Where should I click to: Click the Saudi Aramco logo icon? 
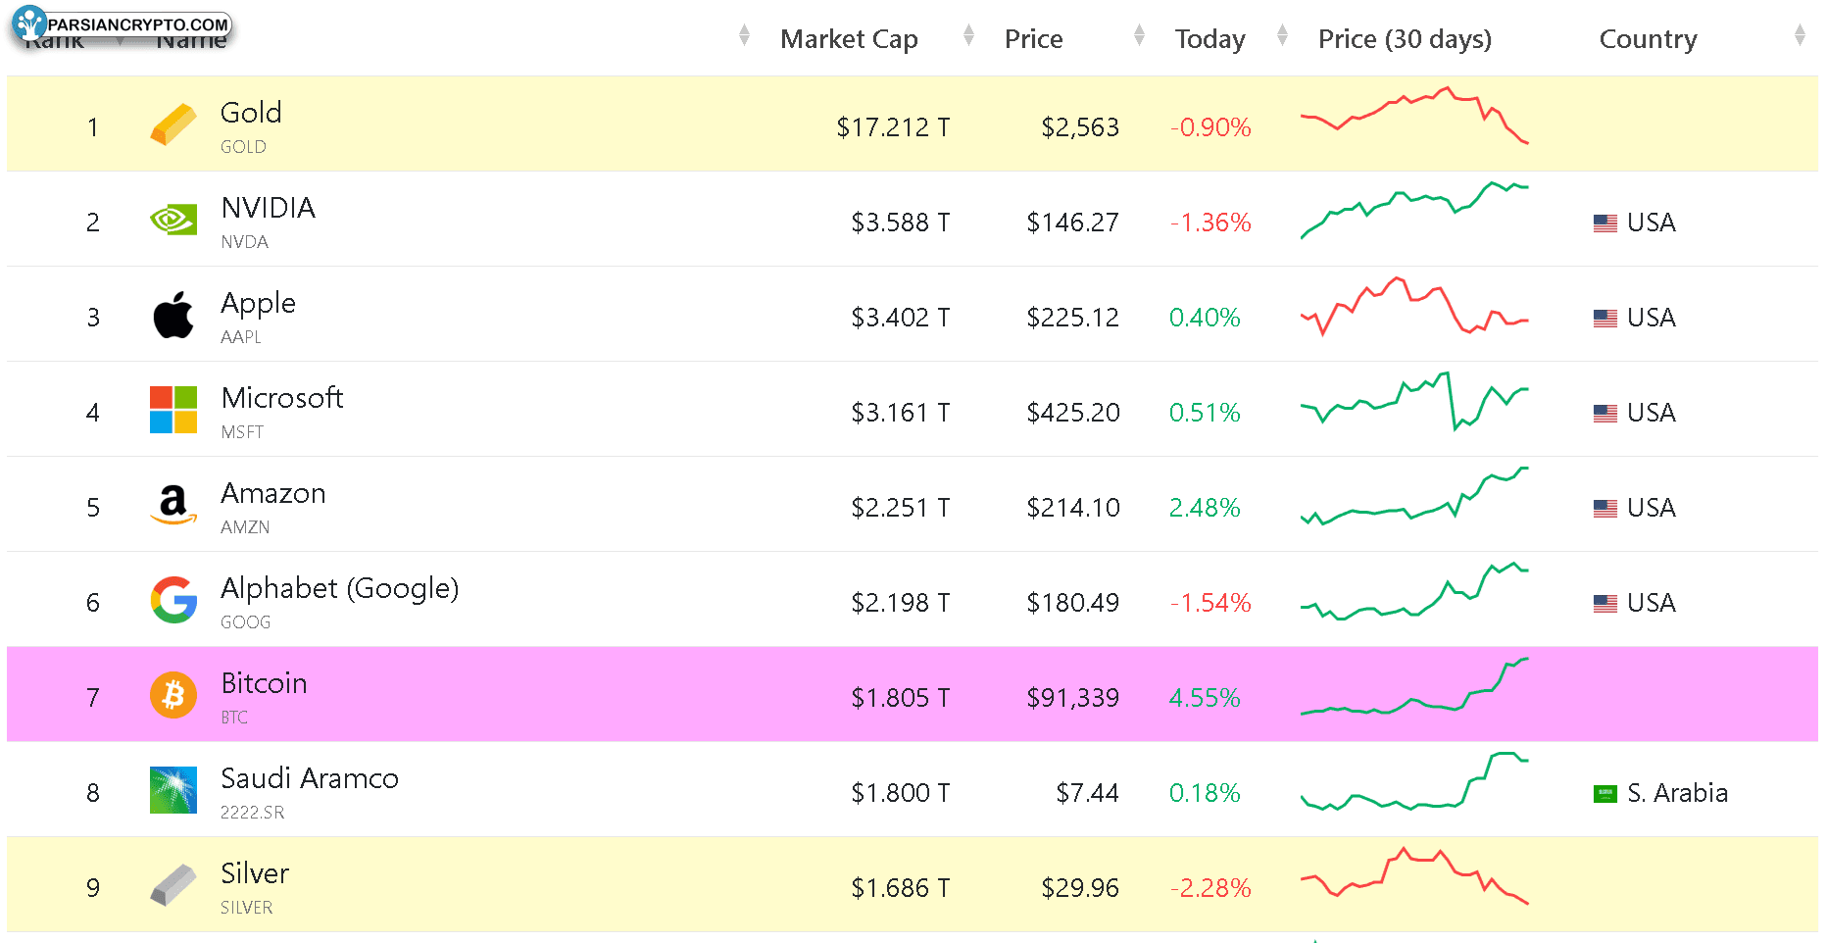pyautogui.click(x=173, y=790)
